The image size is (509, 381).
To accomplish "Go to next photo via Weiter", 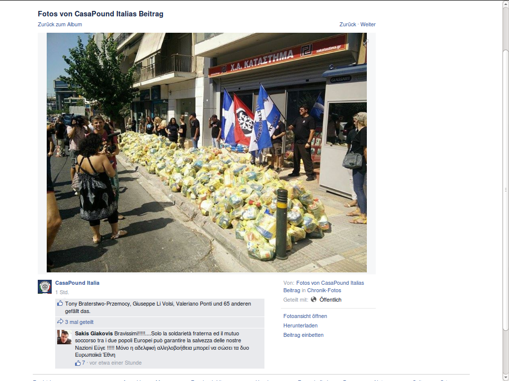I will [x=368, y=24].
